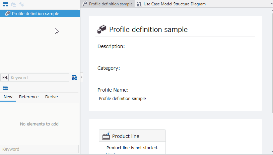
Task: Open the tab list dropdown arrow
Action: coord(272,4)
